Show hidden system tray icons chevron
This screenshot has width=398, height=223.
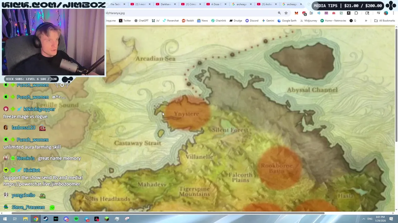coord(363,219)
